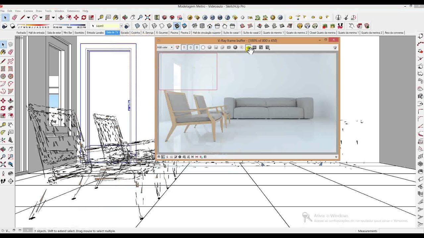
Task: Open the Draw menu
Action: tap(39, 11)
